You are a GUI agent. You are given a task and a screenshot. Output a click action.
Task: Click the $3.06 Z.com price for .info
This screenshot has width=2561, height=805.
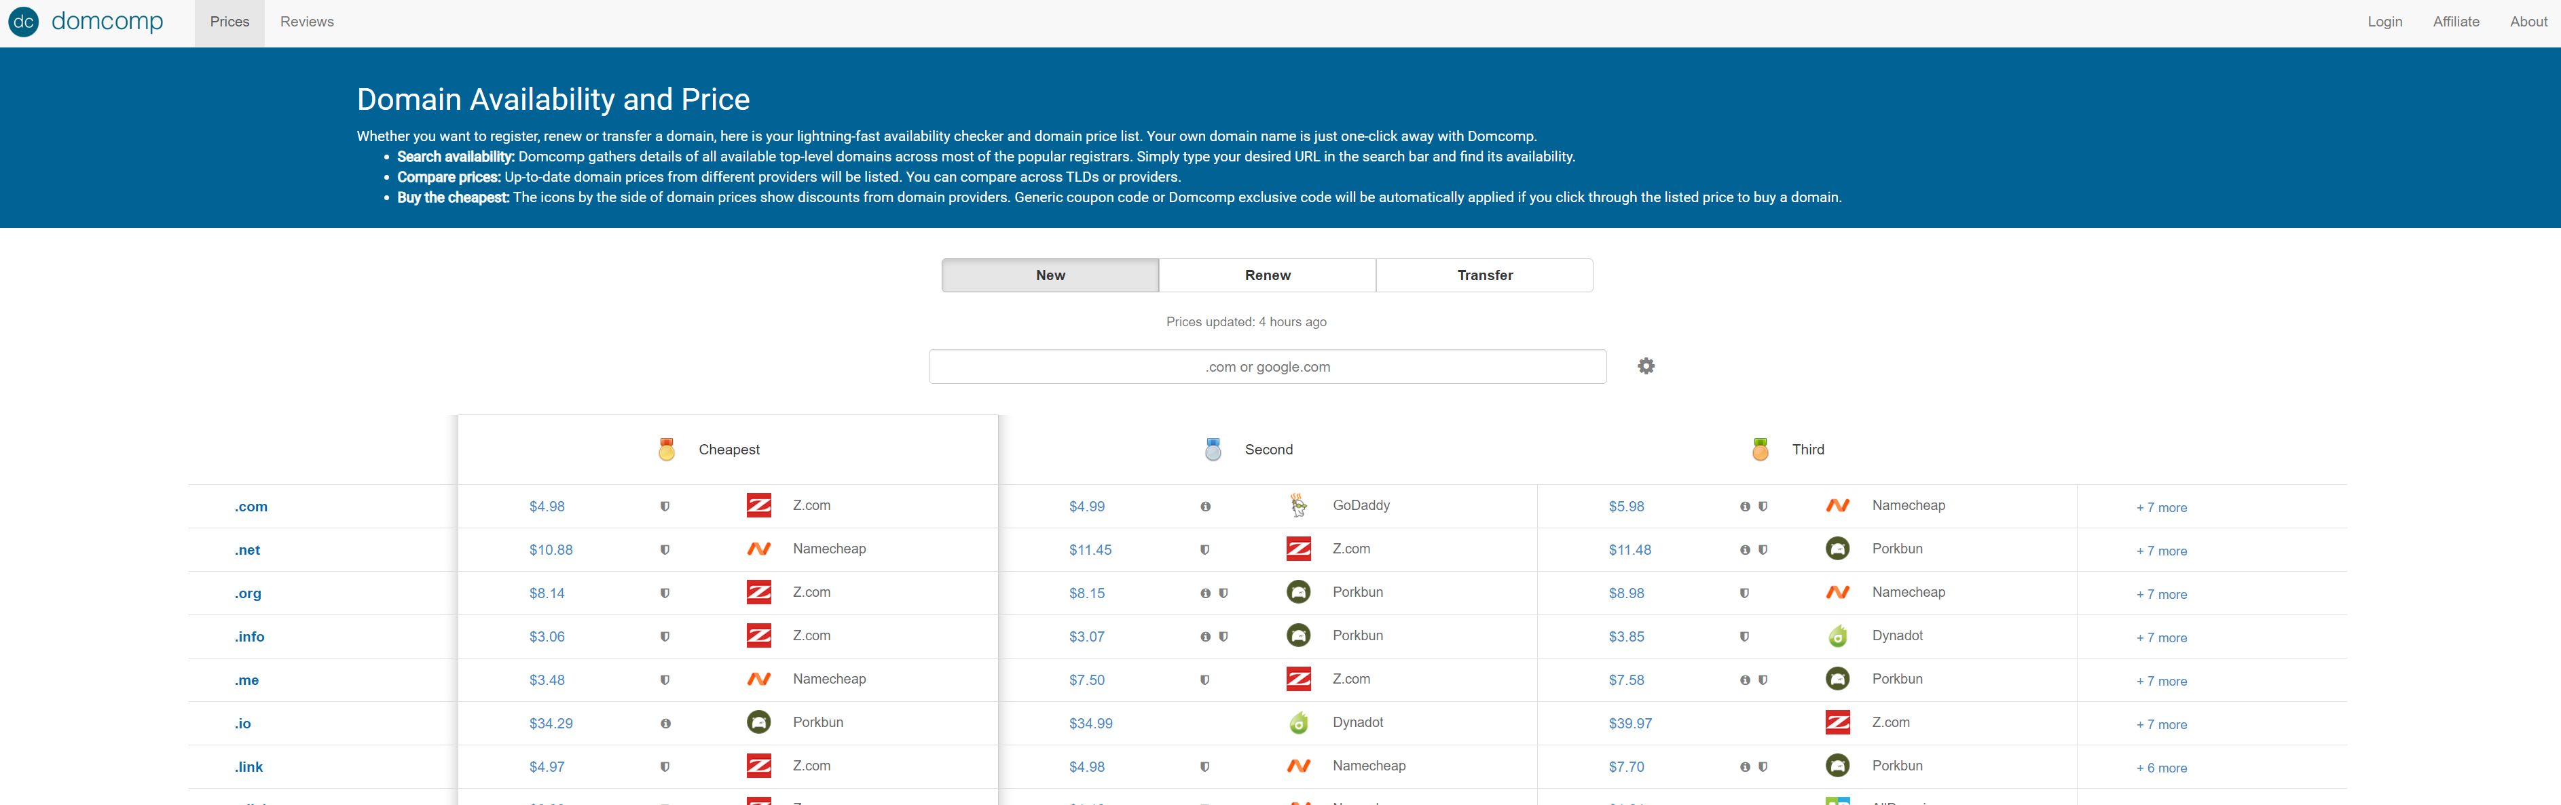point(547,637)
